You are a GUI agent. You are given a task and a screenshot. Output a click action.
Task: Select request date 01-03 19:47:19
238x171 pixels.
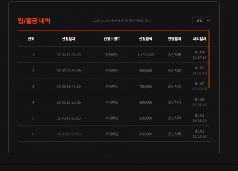click(x=69, y=86)
